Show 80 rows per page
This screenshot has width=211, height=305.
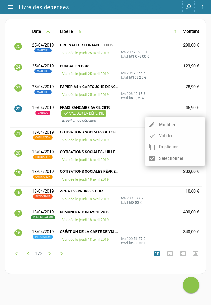pyautogui.click(x=195, y=254)
